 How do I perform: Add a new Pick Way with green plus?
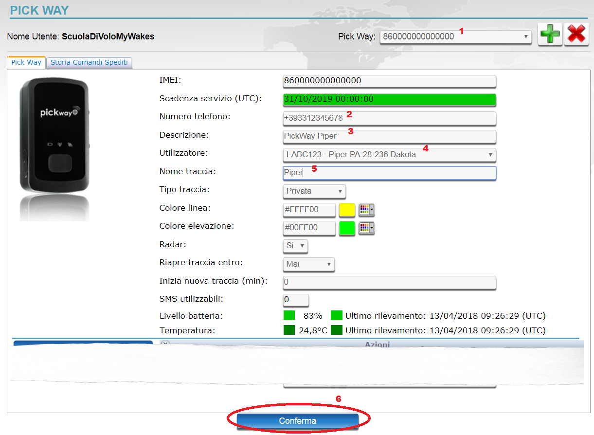coord(550,35)
